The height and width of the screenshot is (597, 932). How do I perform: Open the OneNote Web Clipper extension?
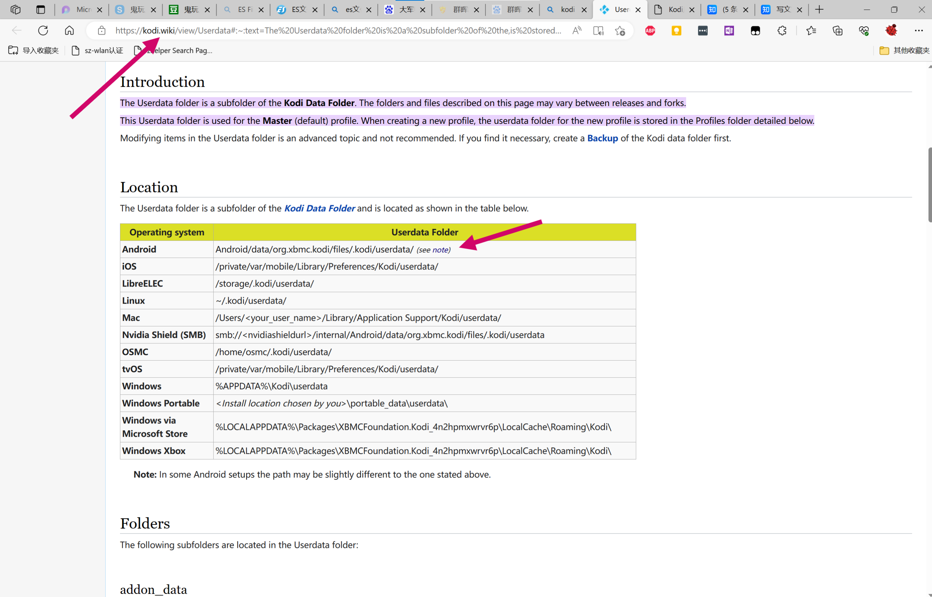coord(728,31)
